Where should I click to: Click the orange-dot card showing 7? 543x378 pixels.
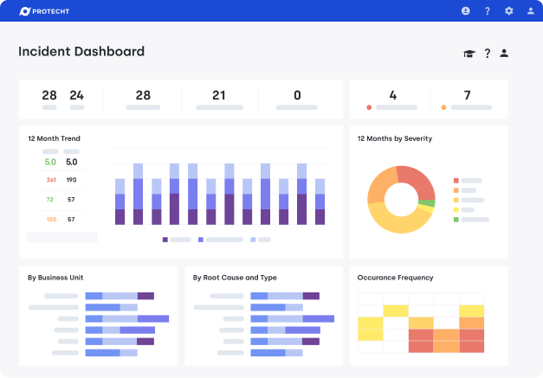pyautogui.click(x=467, y=99)
